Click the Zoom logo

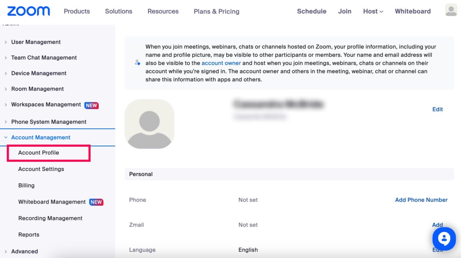click(28, 11)
